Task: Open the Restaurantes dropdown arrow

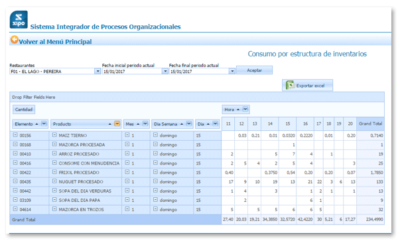Action: (x=98, y=71)
